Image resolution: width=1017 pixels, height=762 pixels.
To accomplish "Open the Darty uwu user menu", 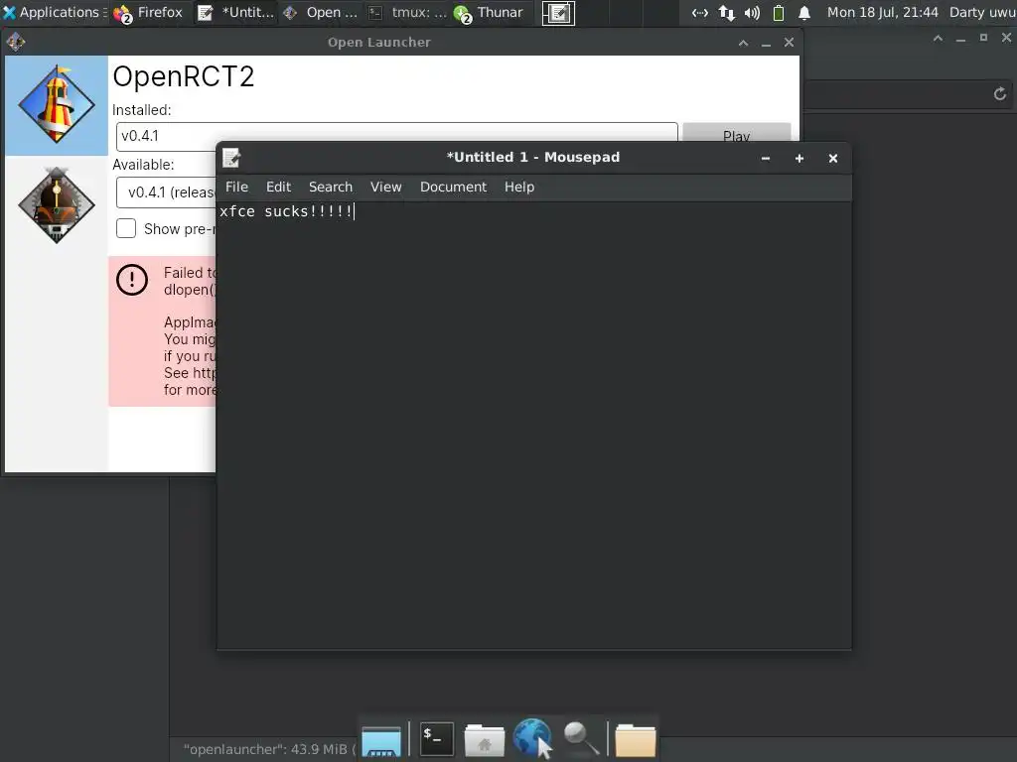I will 982,12.
